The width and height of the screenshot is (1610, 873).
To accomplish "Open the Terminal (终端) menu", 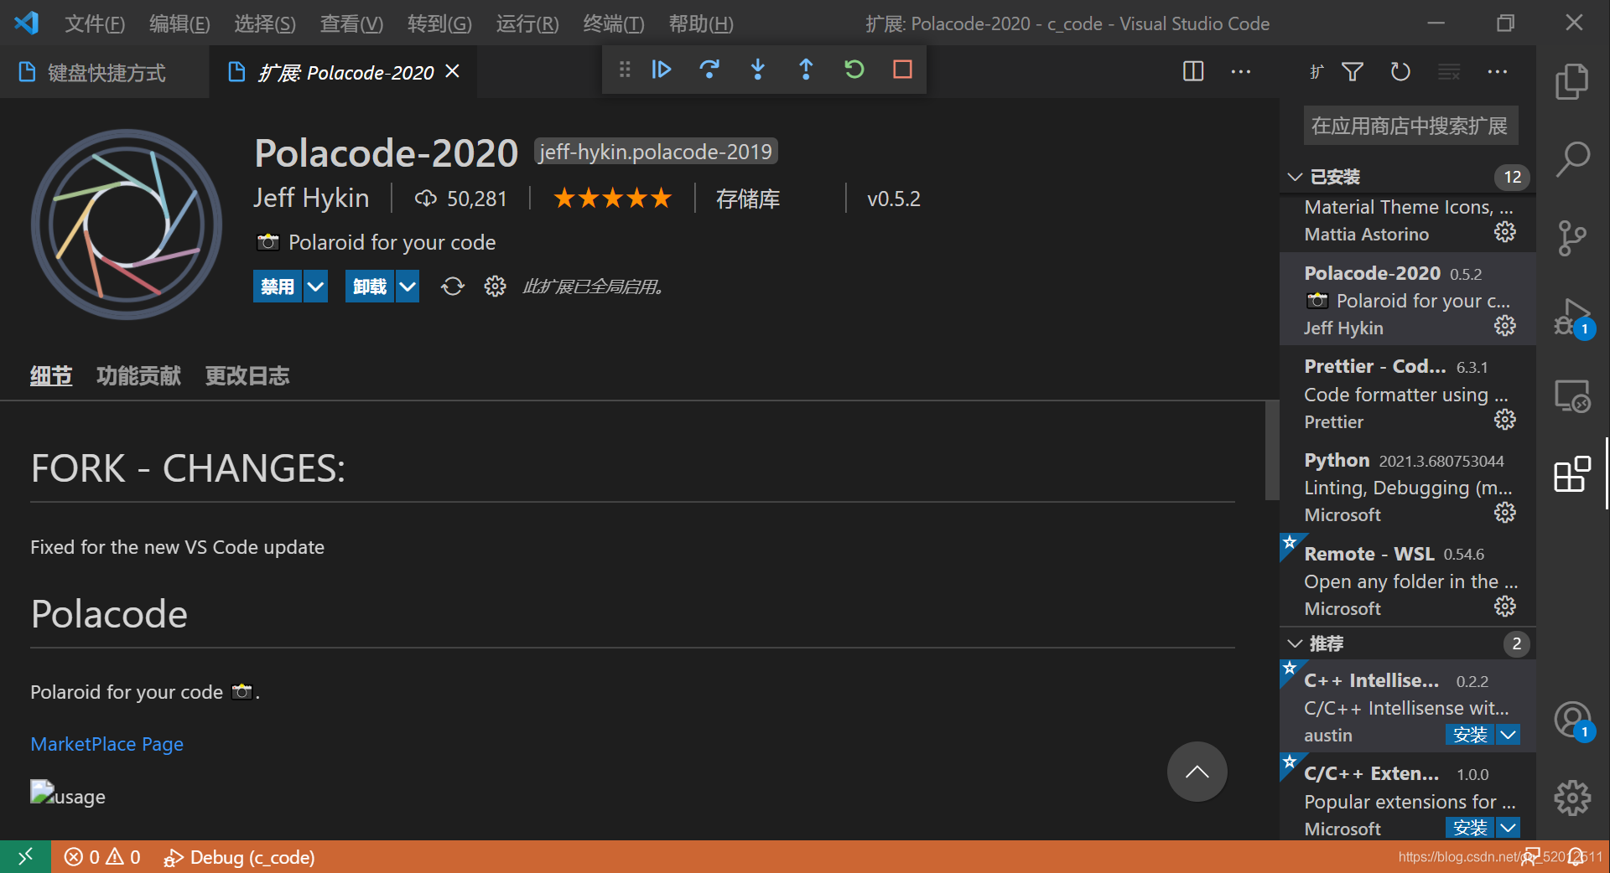I will coord(614,23).
